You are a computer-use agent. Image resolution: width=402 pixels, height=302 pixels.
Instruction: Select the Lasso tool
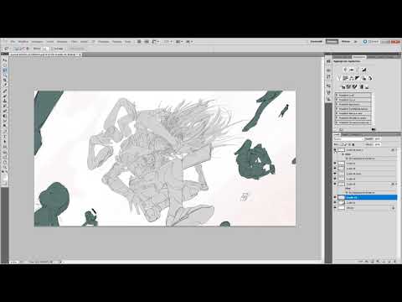coord(5,70)
